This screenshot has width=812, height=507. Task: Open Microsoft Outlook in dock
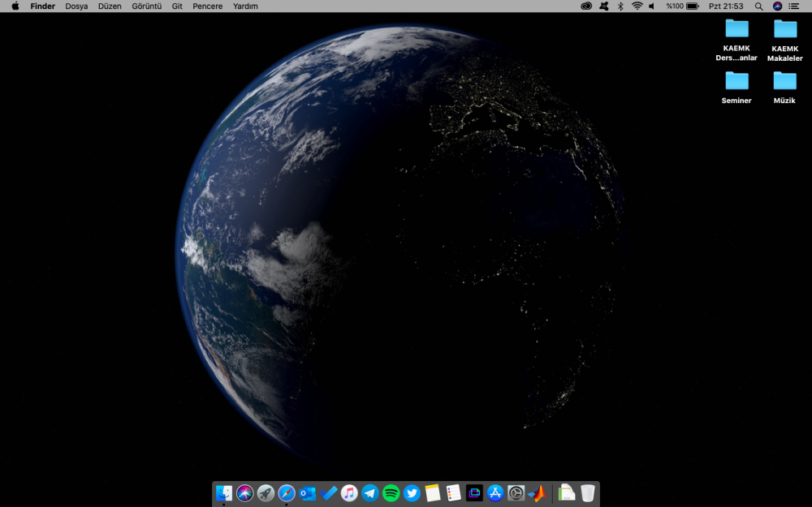307,492
